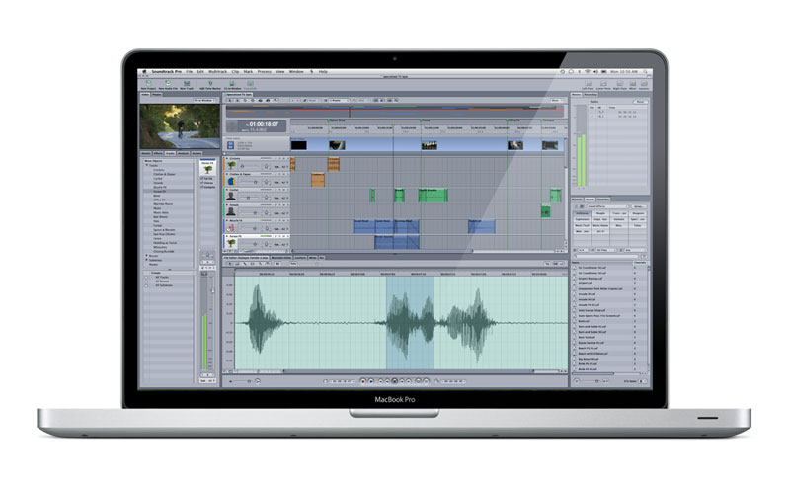Click the New Project toolbar icon
790x481 pixels.
[148, 83]
